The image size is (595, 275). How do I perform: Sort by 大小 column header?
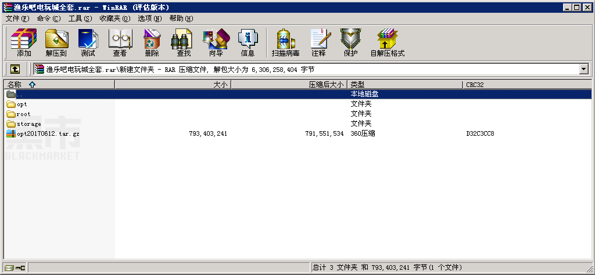click(x=173, y=85)
